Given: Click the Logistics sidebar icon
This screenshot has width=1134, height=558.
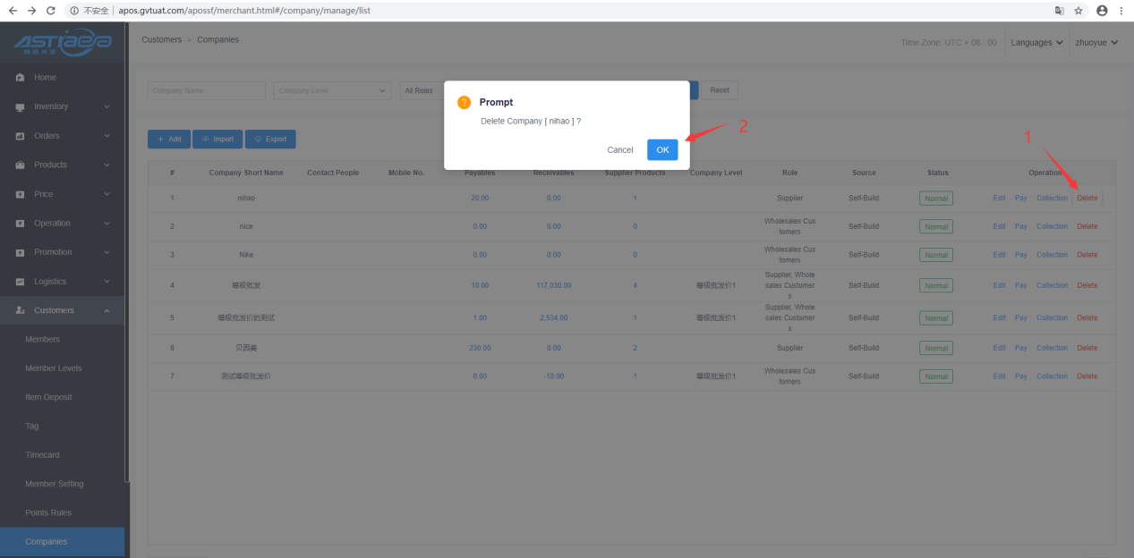Looking at the screenshot, I should [20, 282].
